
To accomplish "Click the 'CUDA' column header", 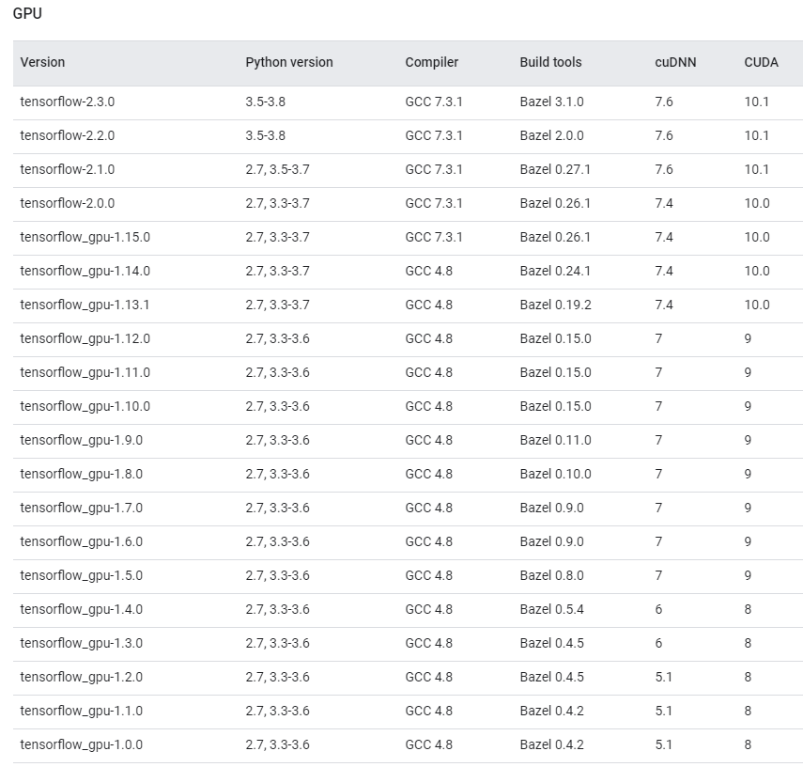I will (x=761, y=62).
